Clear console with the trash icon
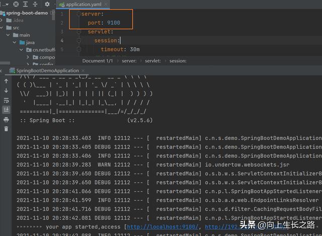This screenshot has width=322, height=236. (x=6, y=129)
